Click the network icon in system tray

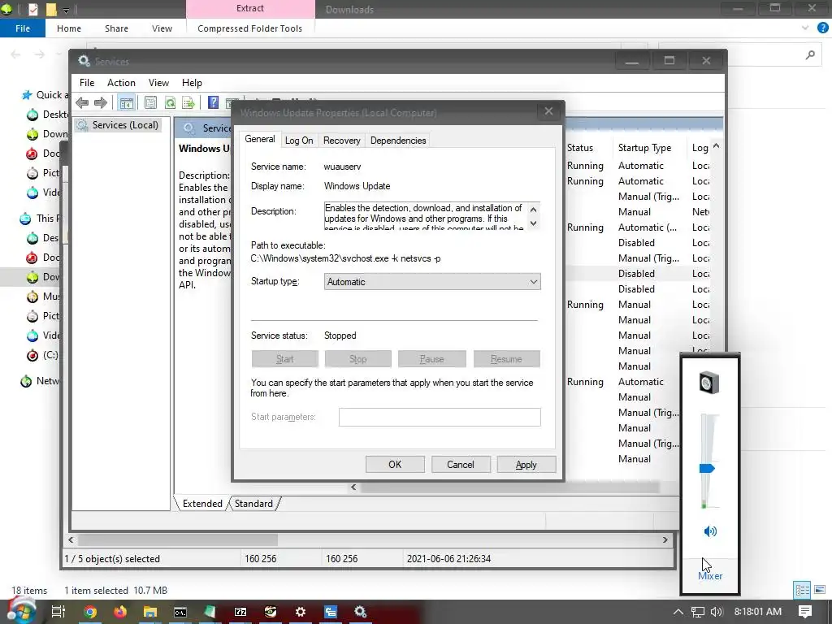pos(698,612)
